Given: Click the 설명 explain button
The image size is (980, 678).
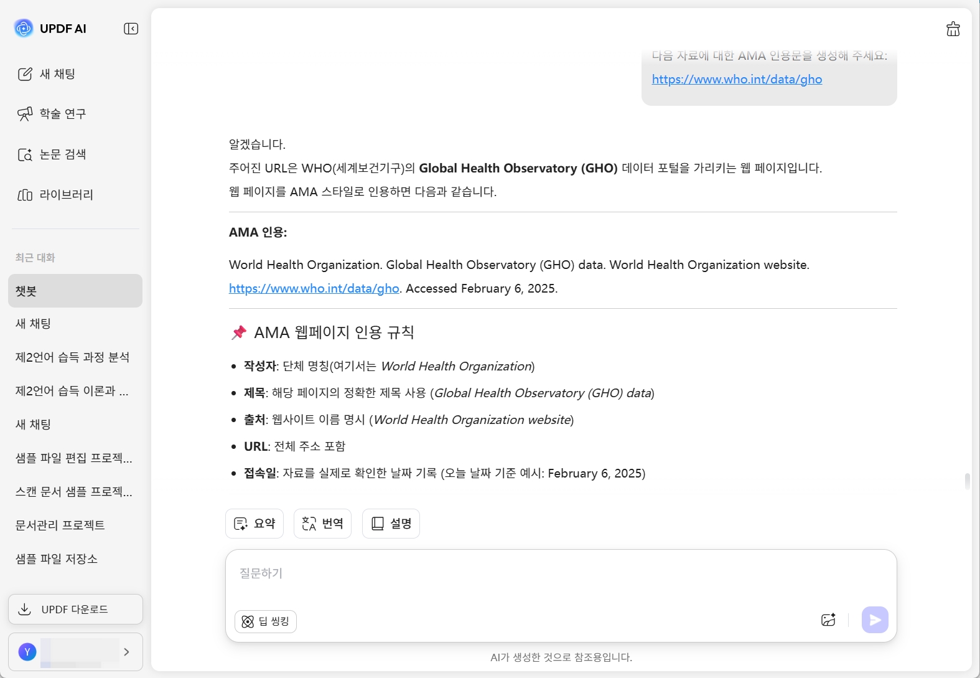Looking at the screenshot, I should coord(391,524).
